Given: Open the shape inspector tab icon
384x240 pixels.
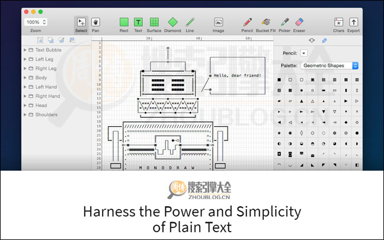Looking at the screenshot, I should 312,40.
